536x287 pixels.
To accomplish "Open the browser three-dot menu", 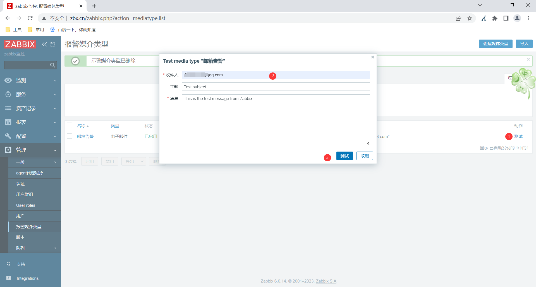I will click(x=528, y=18).
